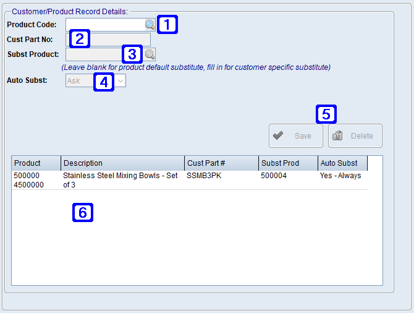Click the Subst Product search magnifier icon
Image resolution: width=414 pixels, height=313 pixels.
click(150, 54)
